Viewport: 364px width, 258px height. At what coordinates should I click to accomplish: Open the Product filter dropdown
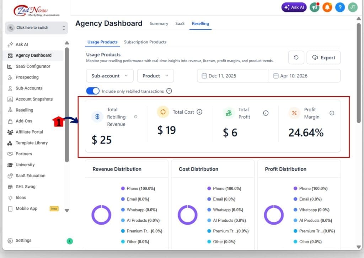pos(155,76)
